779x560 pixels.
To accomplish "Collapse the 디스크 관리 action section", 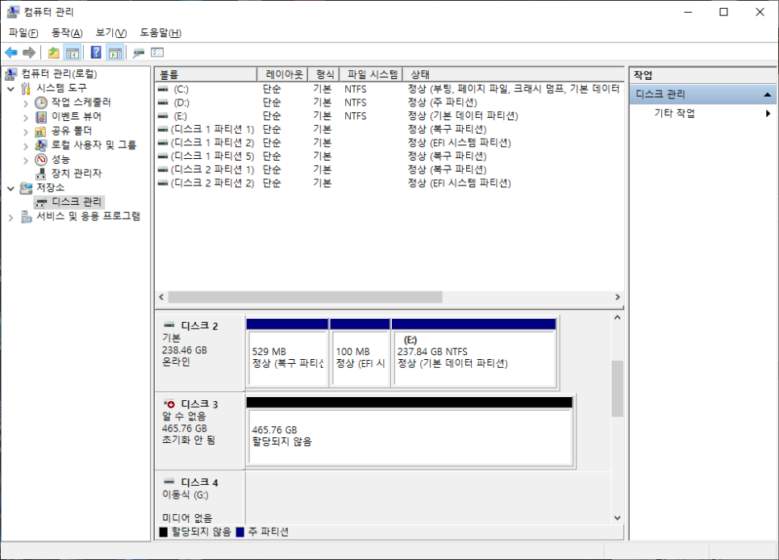I will tap(767, 94).
